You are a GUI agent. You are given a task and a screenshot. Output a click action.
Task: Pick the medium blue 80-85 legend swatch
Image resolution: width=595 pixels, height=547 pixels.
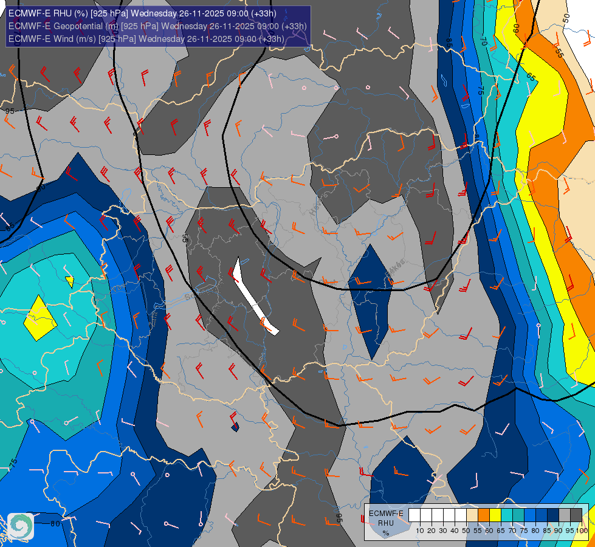(542, 515)
